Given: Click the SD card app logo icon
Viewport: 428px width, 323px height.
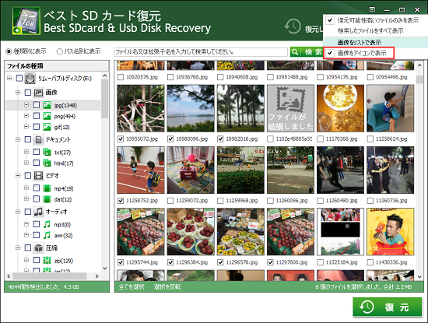Looking at the screenshot, I should pyautogui.click(x=26, y=21).
